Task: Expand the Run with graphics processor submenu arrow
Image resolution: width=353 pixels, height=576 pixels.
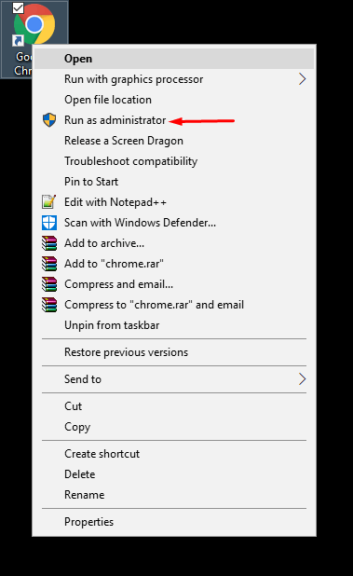Action: pyautogui.click(x=302, y=79)
